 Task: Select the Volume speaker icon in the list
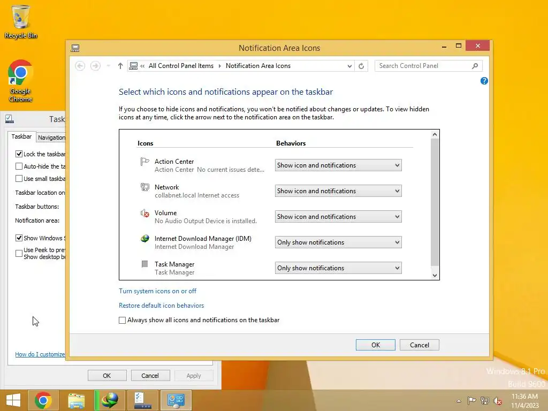(144, 213)
